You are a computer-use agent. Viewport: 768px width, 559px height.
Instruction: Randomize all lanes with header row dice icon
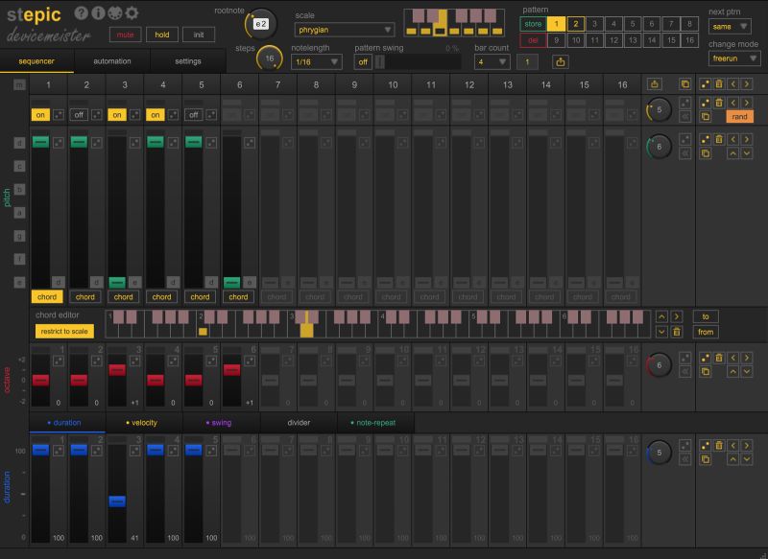click(705, 84)
